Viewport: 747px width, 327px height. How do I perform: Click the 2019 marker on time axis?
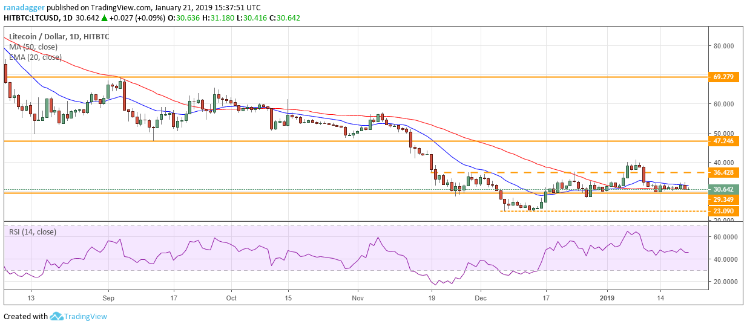(x=607, y=298)
